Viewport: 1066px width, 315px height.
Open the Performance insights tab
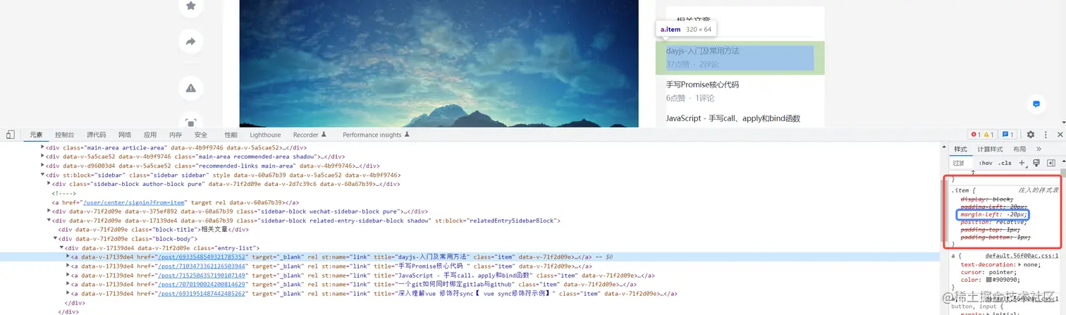click(x=375, y=135)
